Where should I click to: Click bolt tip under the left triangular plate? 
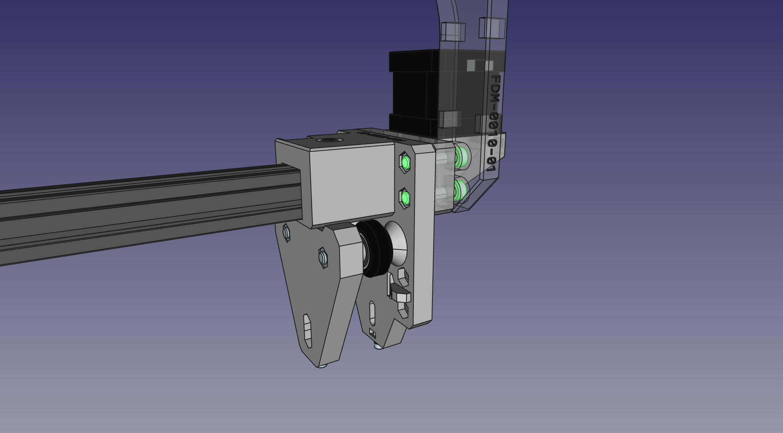click(322, 366)
